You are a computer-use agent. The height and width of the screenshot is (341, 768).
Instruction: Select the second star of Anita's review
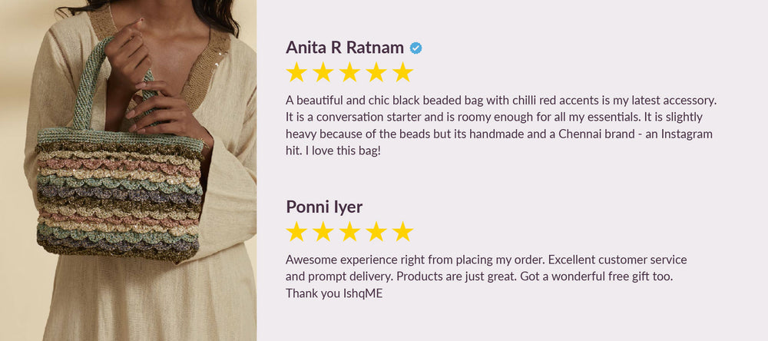click(323, 72)
